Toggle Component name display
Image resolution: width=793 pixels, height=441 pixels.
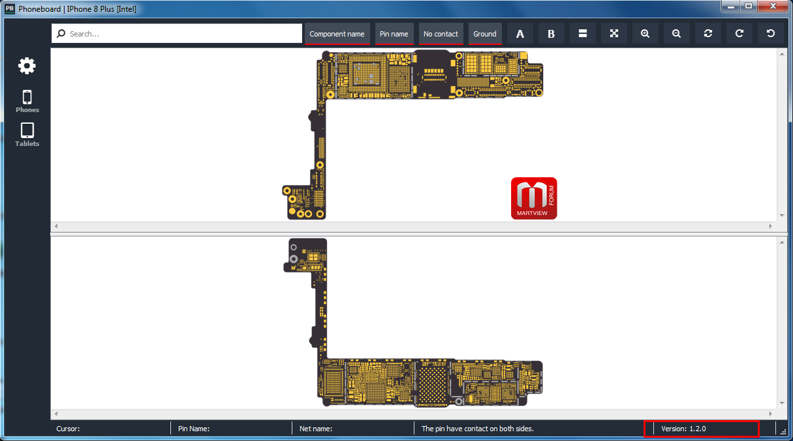[x=337, y=34]
